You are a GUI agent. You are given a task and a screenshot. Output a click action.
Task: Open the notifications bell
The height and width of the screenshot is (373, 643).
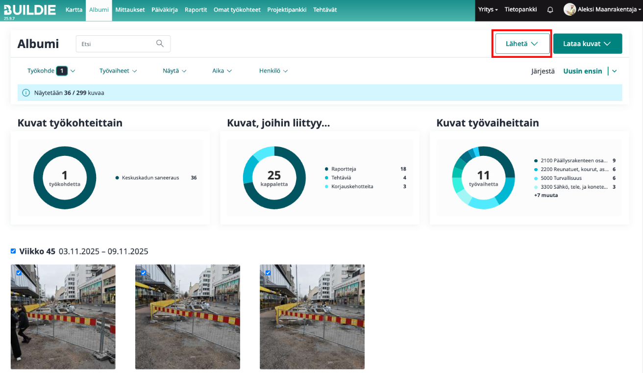550,10
